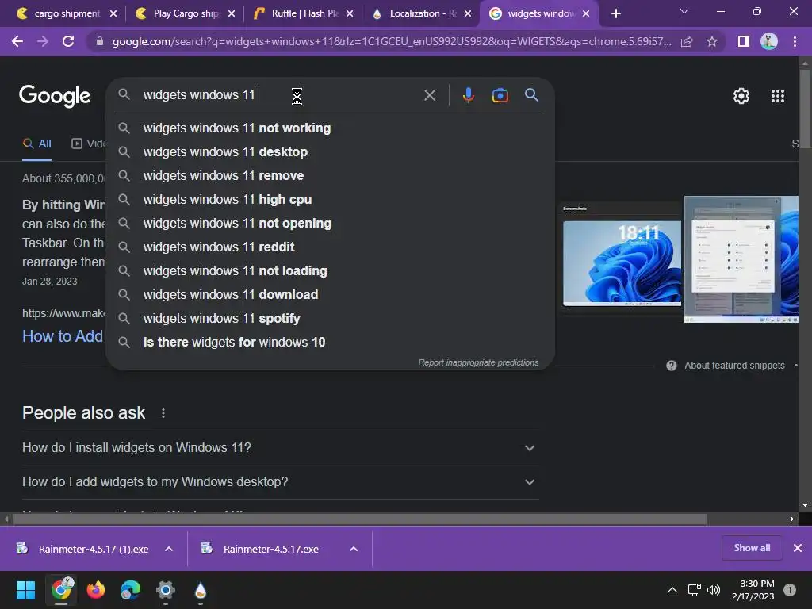Close the Localization tab

(x=468, y=13)
